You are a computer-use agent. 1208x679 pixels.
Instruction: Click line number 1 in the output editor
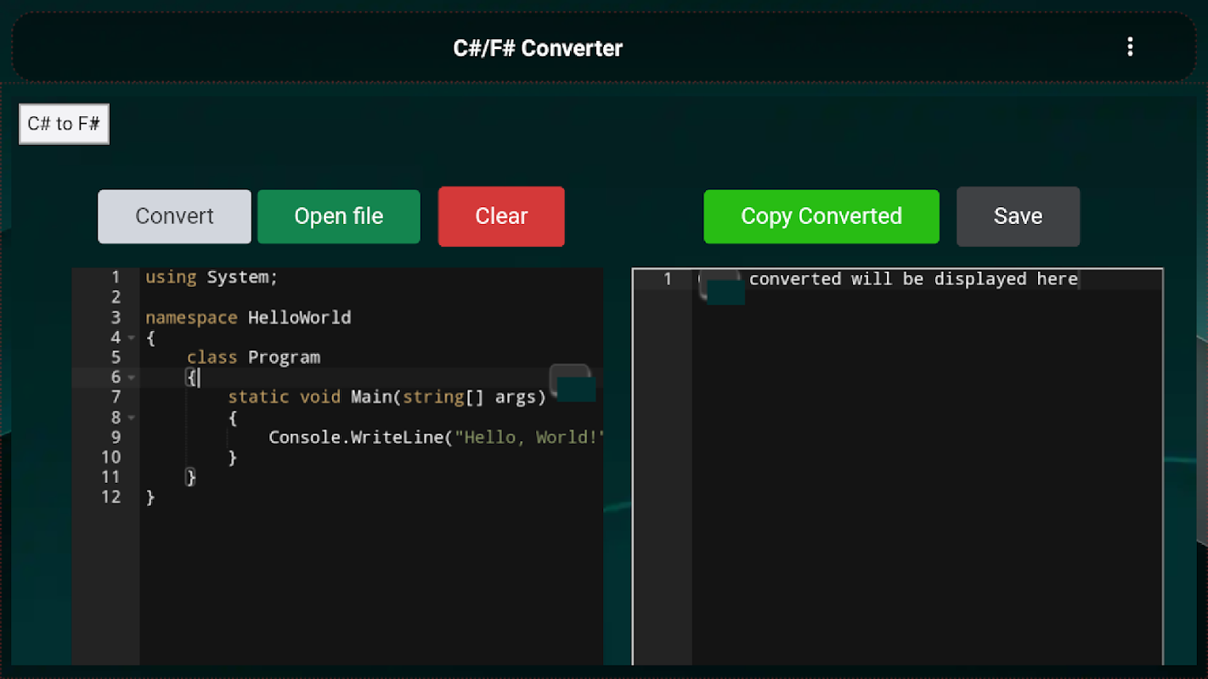[x=668, y=279]
